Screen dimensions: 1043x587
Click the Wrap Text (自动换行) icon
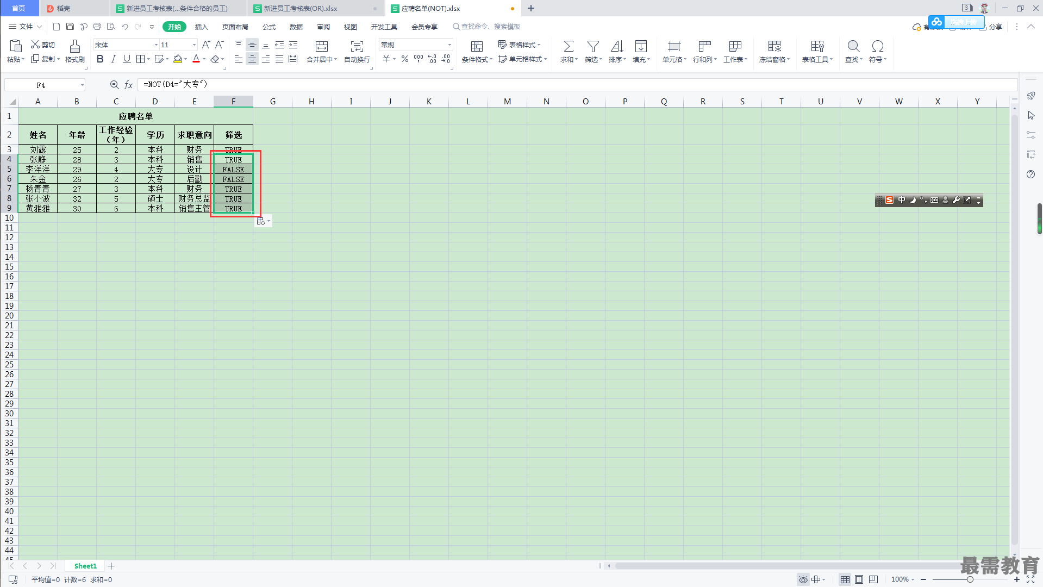click(357, 46)
